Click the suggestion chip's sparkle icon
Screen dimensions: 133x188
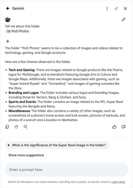point(9,145)
